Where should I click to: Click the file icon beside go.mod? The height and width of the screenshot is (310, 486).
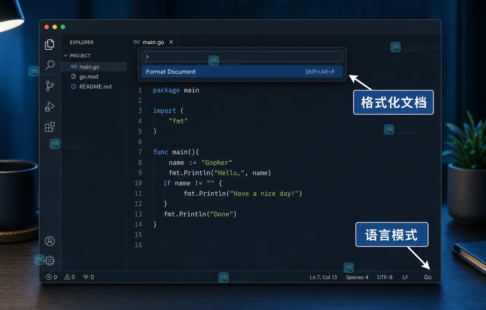coord(74,76)
